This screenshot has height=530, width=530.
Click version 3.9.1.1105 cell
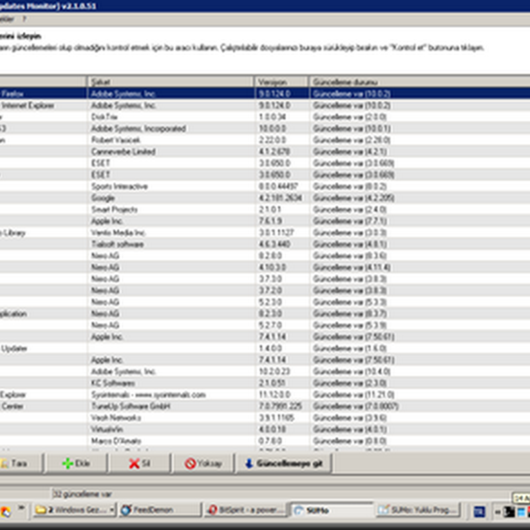(x=282, y=418)
